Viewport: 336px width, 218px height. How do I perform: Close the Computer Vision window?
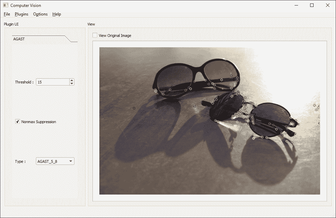328,5
